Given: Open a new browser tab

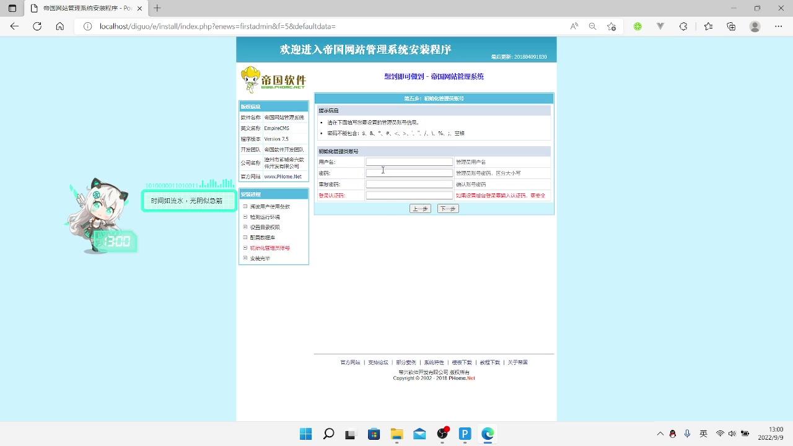Looking at the screenshot, I should click(157, 8).
